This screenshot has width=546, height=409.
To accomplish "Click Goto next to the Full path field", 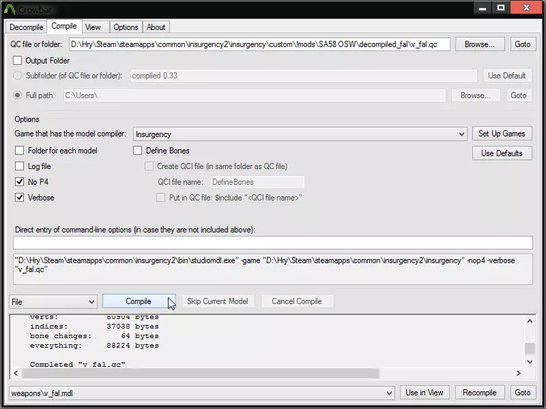I will tap(519, 95).
